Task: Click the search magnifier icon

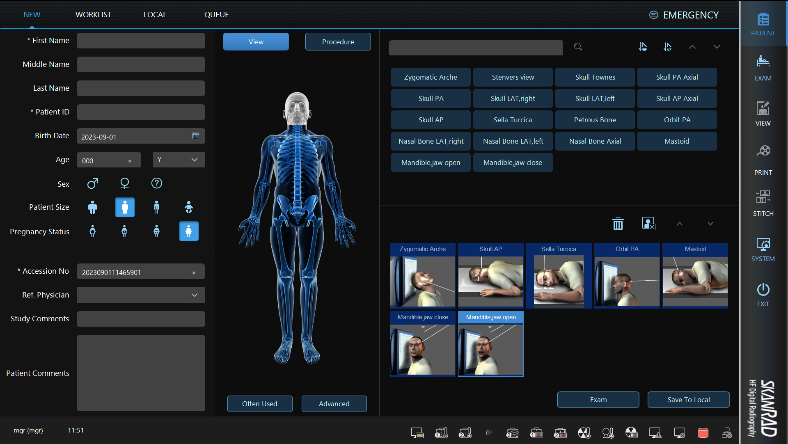Action: click(578, 47)
